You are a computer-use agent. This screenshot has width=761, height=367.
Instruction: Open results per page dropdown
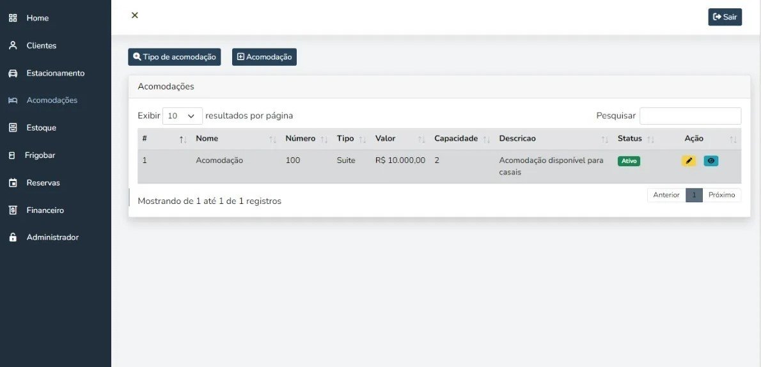click(182, 116)
